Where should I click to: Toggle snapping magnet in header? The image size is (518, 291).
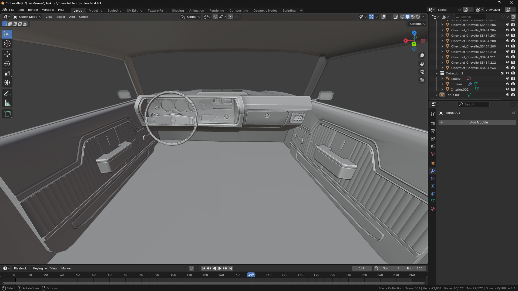tap(215, 17)
